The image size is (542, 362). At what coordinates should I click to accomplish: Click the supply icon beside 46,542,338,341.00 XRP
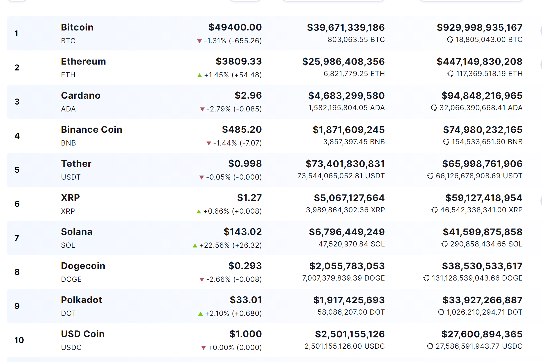[434, 210]
